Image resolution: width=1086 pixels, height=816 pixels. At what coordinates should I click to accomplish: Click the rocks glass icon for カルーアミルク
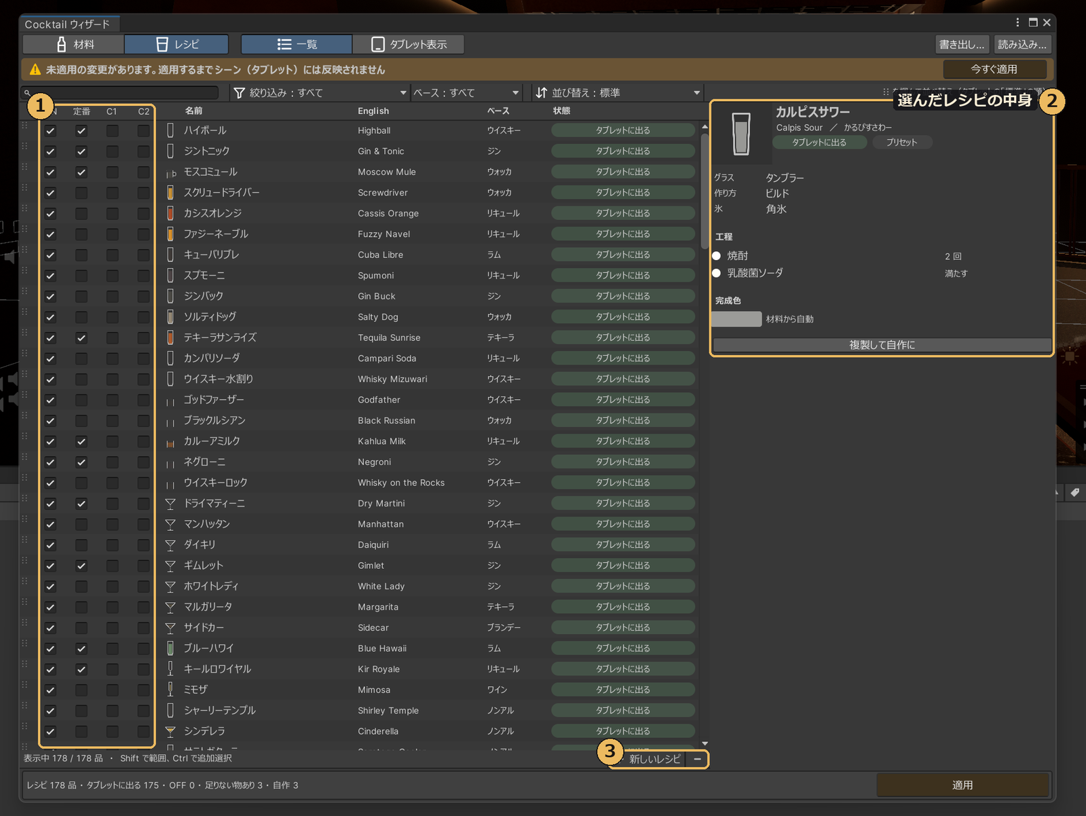pyautogui.click(x=170, y=443)
